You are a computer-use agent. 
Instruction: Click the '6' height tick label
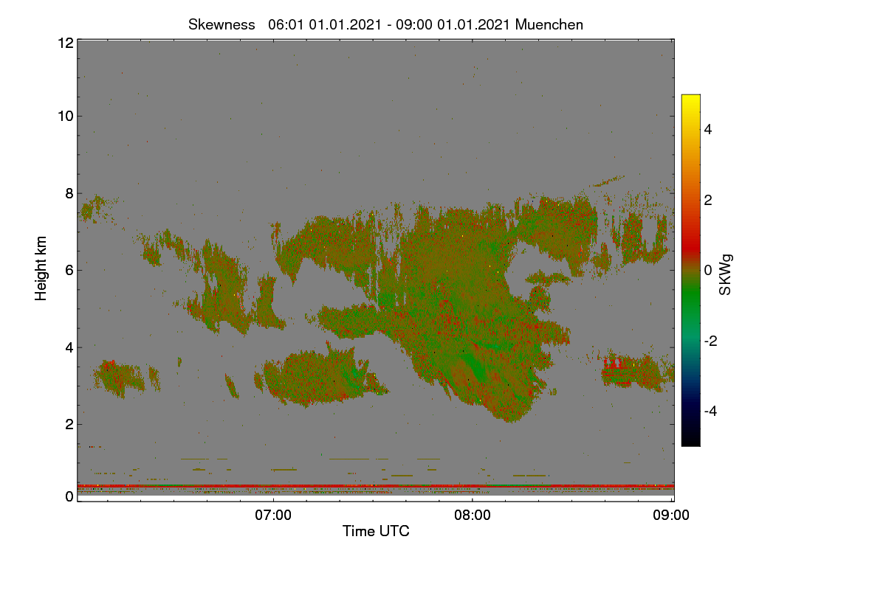69,270
